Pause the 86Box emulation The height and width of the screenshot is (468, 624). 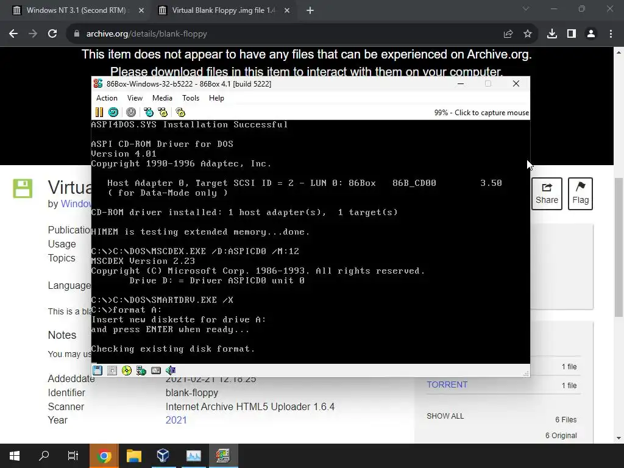[99, 112]
